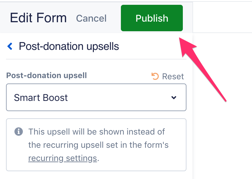Click the orange Reset undo icon
The height and width of the screenshot is (179, 252).
155,76
